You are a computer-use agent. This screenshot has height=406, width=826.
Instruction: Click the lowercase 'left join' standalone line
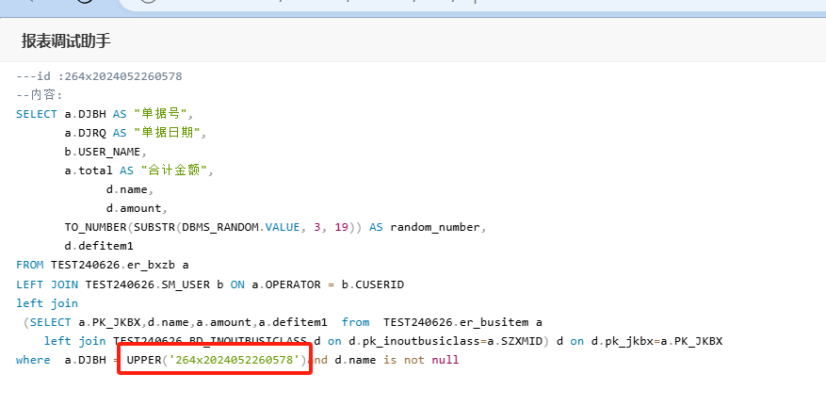(x=47, y=303)
